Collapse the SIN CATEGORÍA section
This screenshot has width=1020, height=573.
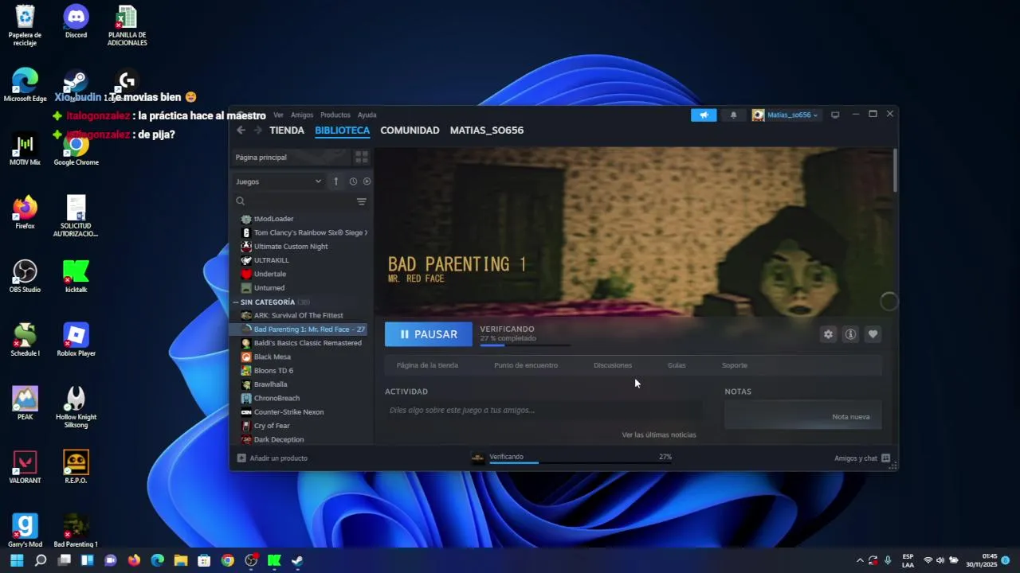pyautogui.click(x=237, y=302)
